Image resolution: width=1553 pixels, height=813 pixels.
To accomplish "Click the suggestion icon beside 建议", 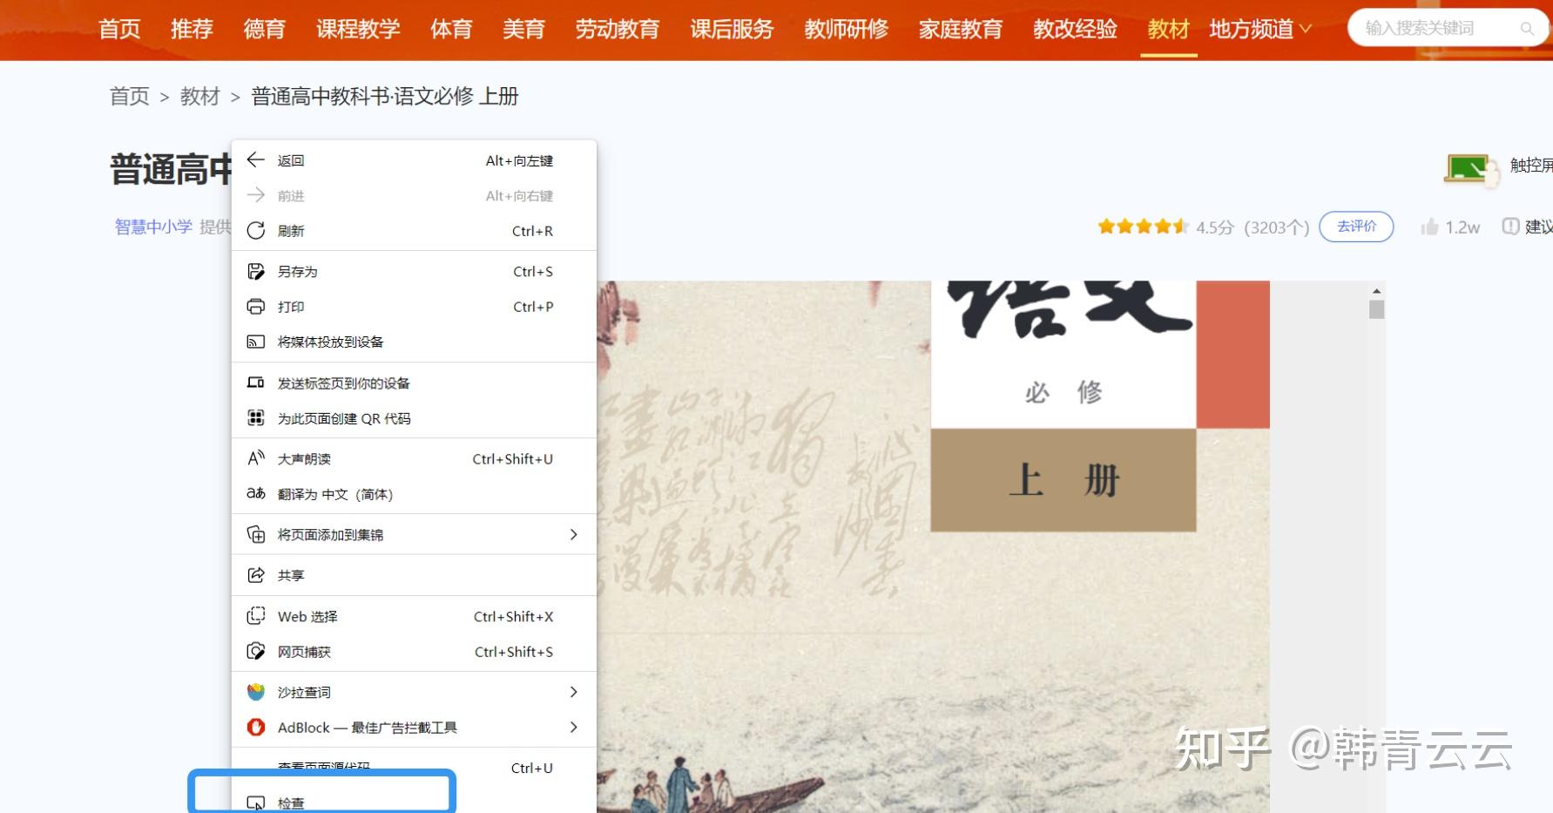I will pyautogui.click(x=1510, y=227).
